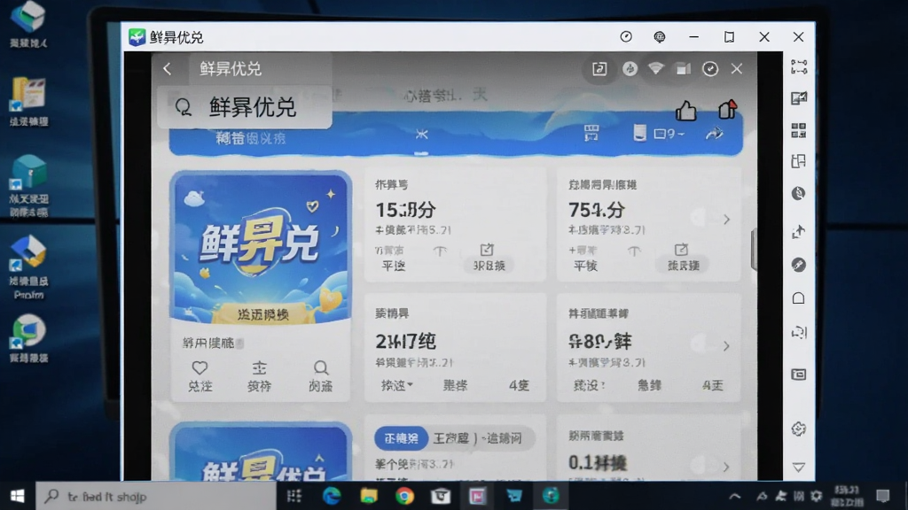This screenshot has width=908, height=510.
Task: Click the edit note icon in the 754 分 card
Action: [681, 249]
